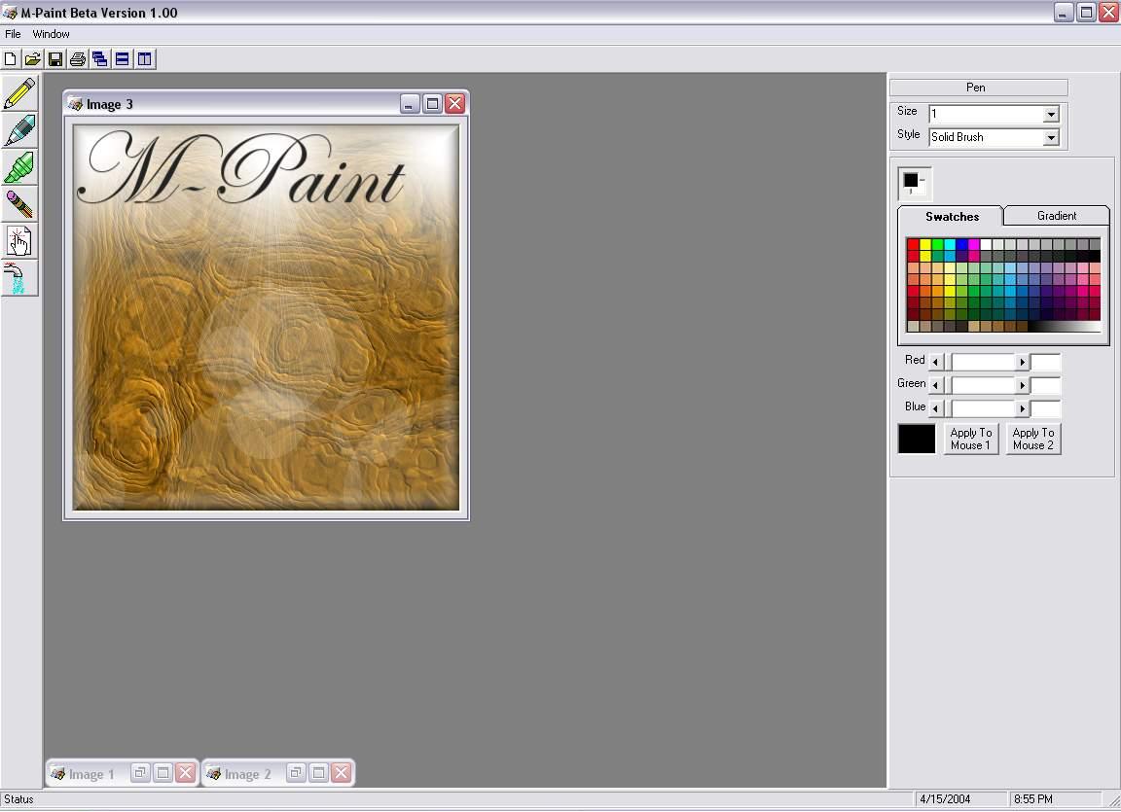Switch to the Gradient tab

pyautogui.click(x=1056, y=216)
